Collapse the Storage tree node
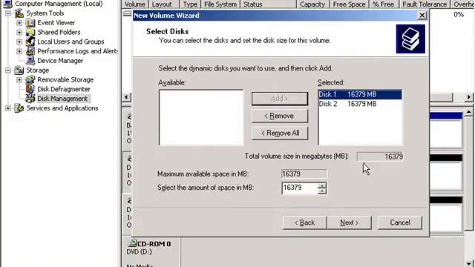The width and height of the screenshot is (475, 267). coord(8,70)
